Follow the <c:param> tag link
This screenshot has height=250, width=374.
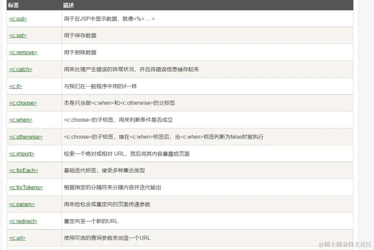[x=22, y=204]
